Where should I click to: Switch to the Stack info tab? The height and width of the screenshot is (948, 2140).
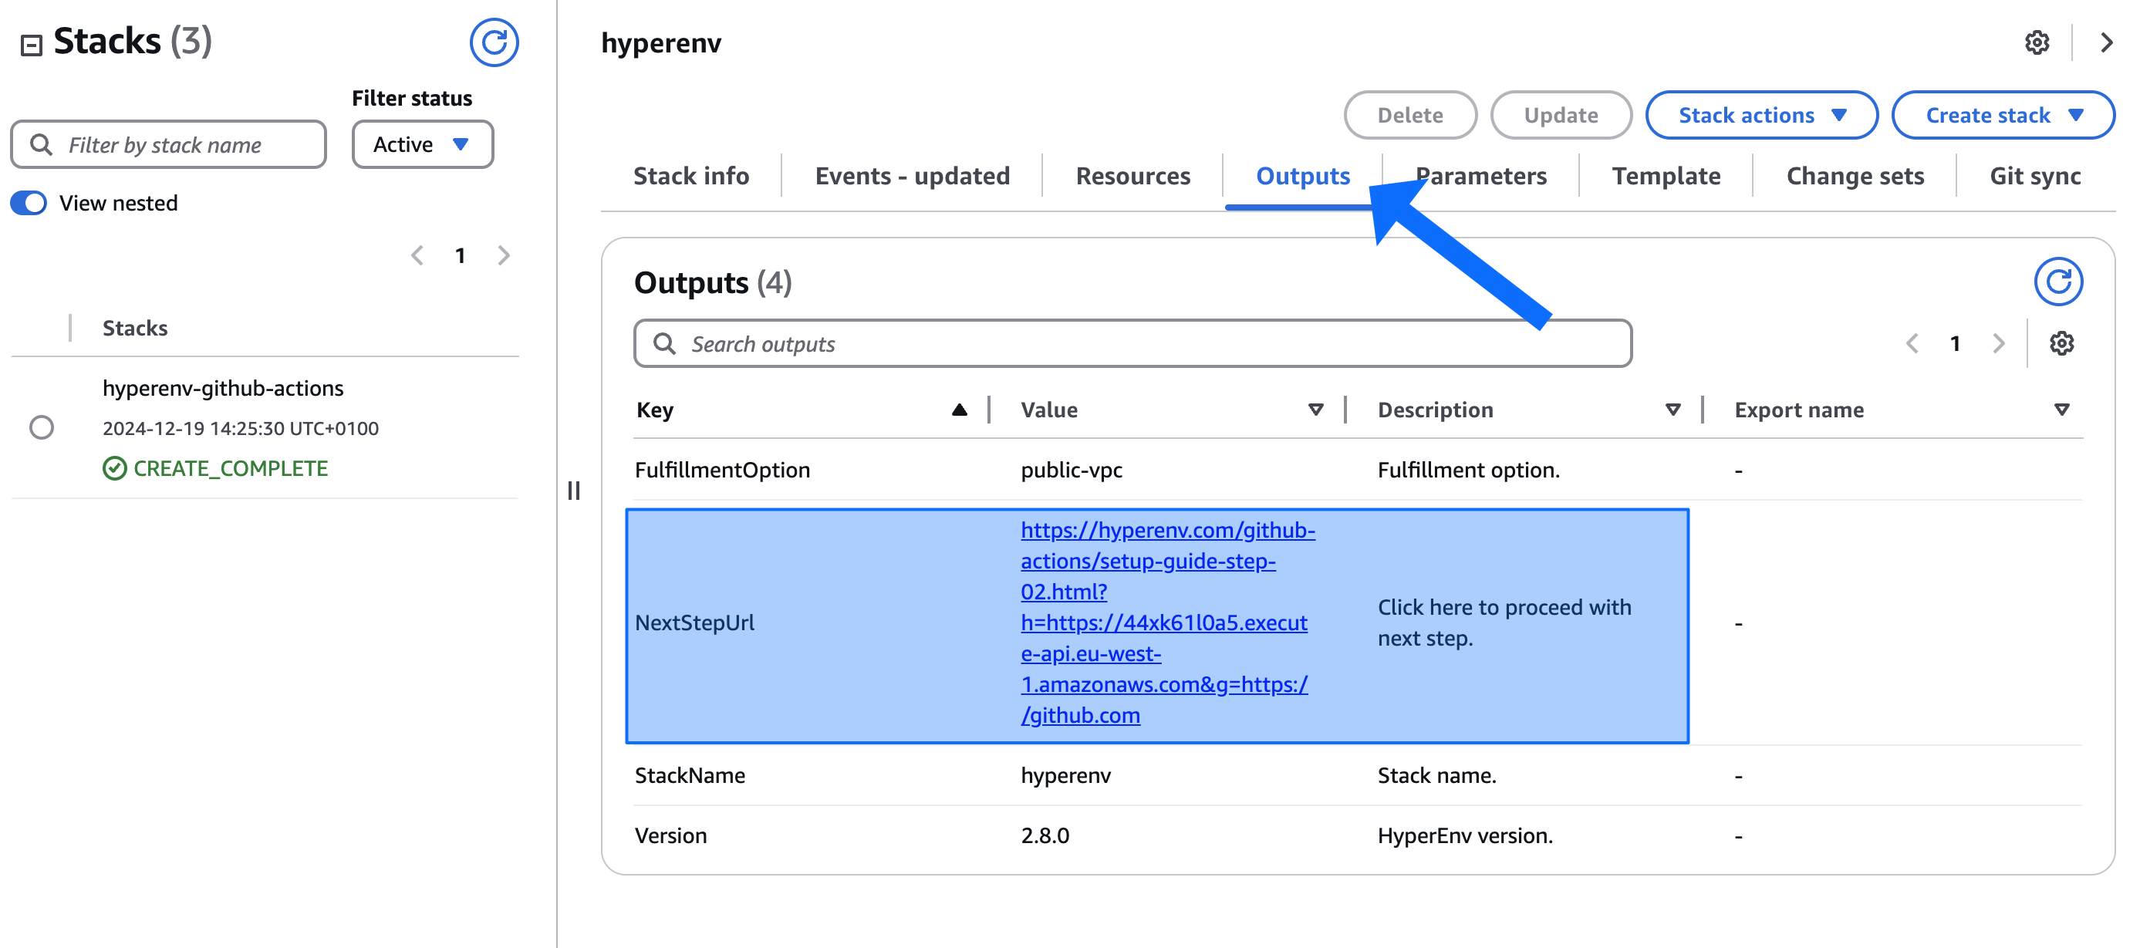(691, 176)
